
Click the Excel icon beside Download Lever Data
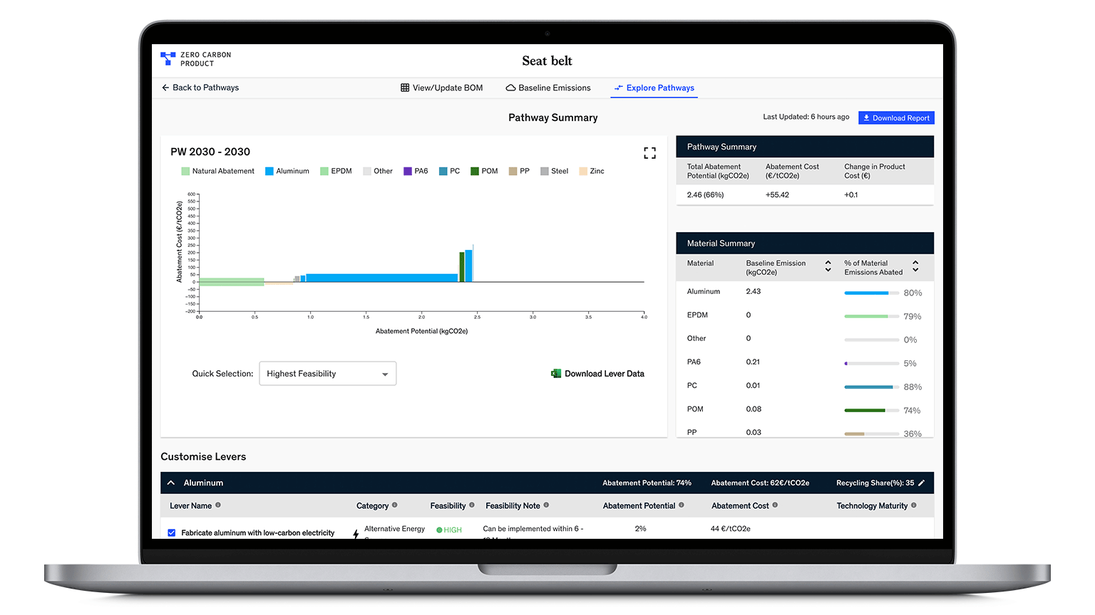[555, 373]
